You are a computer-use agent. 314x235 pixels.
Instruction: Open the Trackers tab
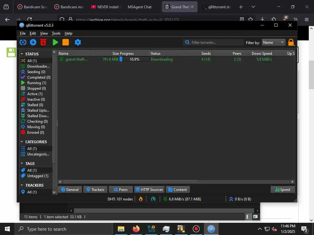(x=95, y=189)
